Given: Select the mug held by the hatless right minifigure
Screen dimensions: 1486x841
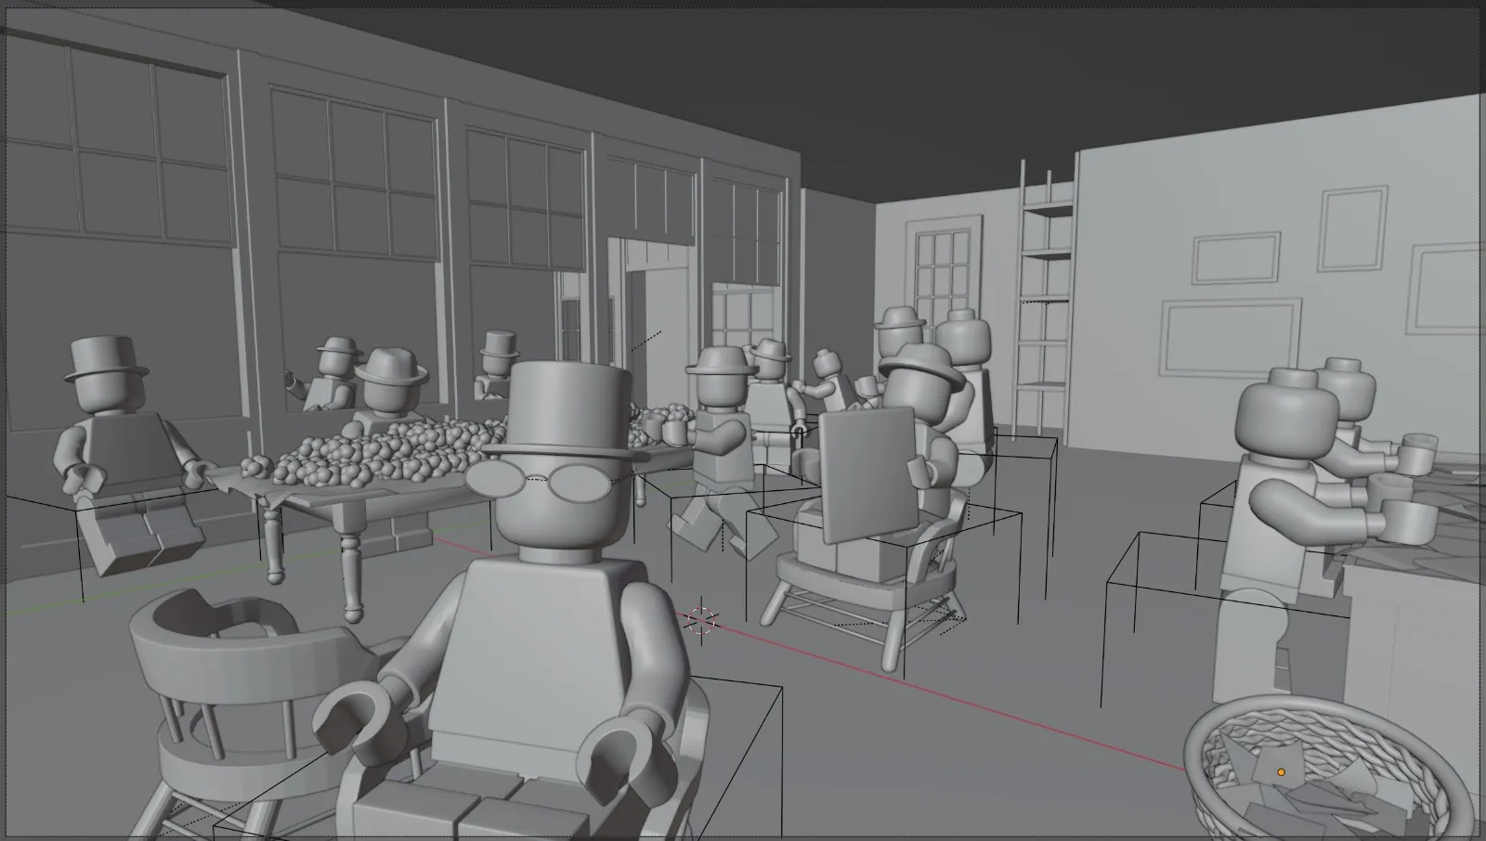Looking at the screenshot, I should pos(1410,521).
